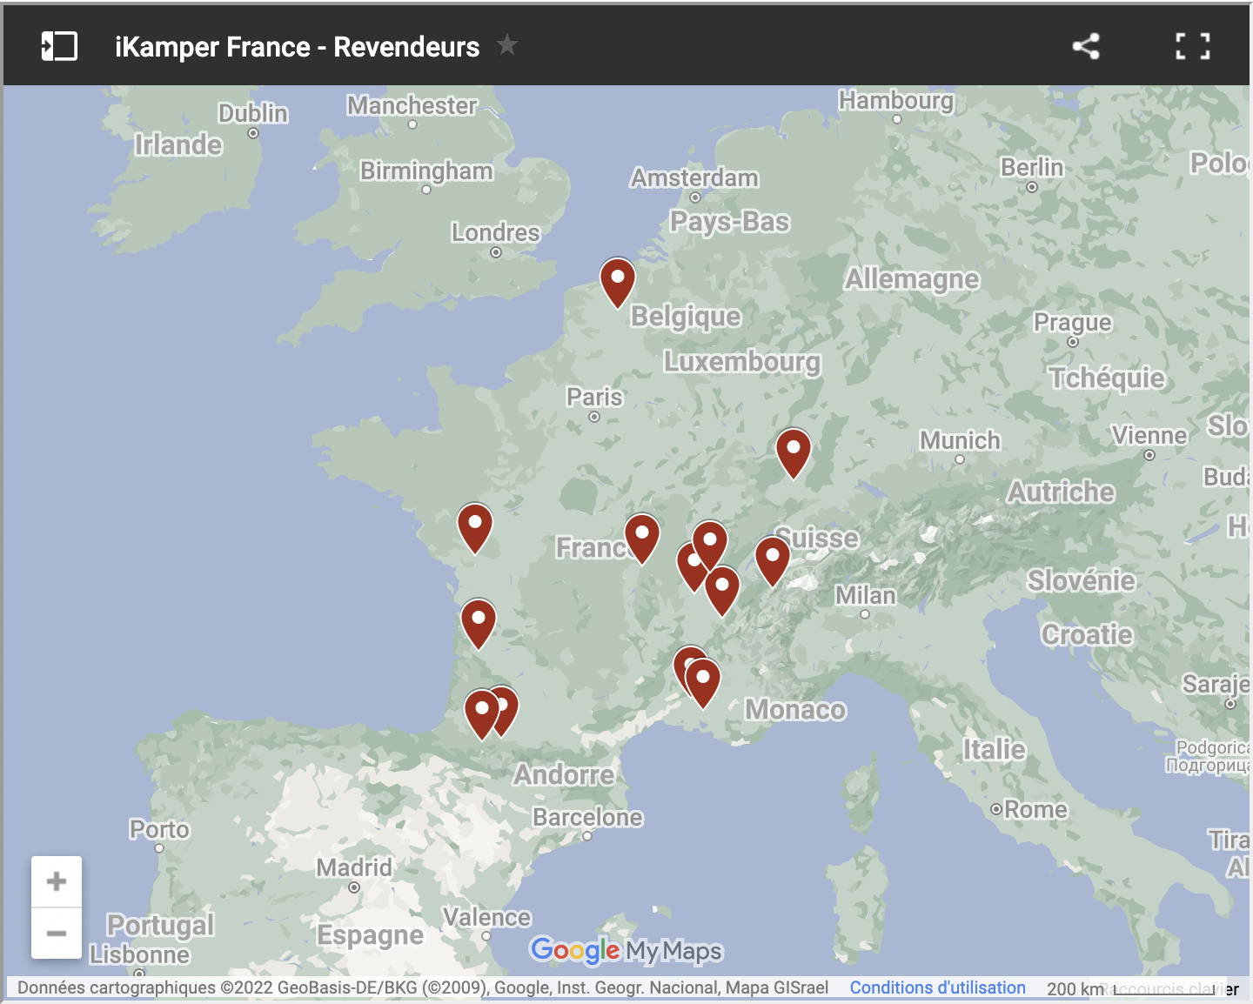This screenshot has width=1253, height=1004.
Task: Click the Prague city label
Action: point(1072,322)
